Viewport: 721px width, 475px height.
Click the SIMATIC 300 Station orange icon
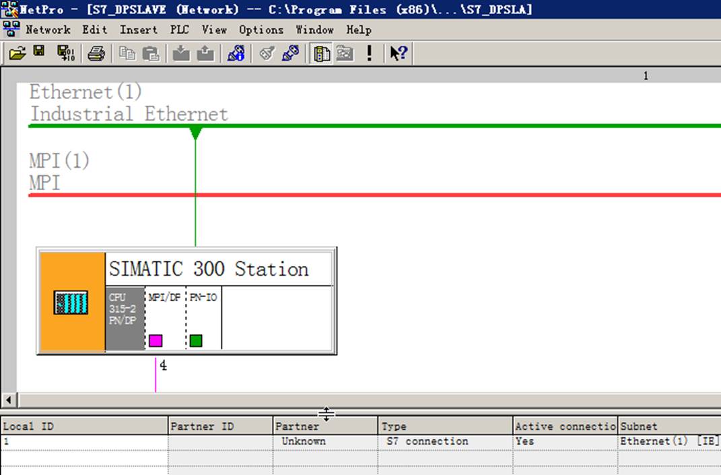[72, 302]
